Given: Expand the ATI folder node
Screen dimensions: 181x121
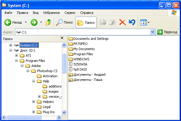Looking at the screenshot, I should coord(16,56).
